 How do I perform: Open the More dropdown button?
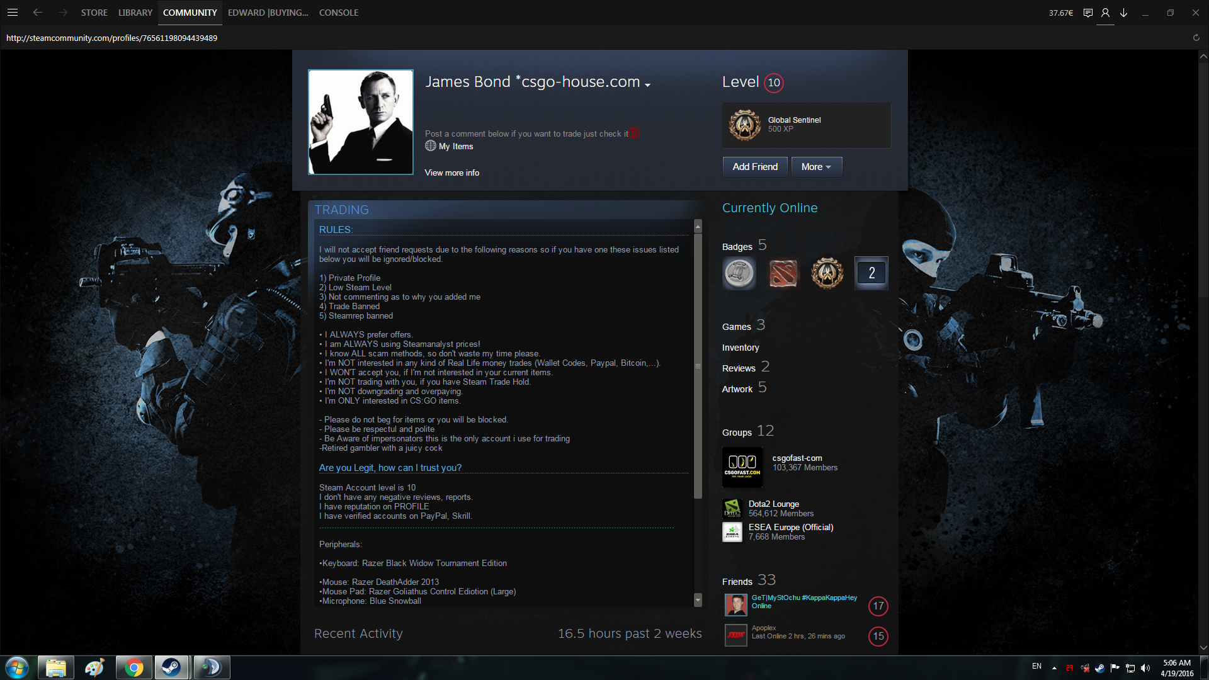tap(816, 167)
